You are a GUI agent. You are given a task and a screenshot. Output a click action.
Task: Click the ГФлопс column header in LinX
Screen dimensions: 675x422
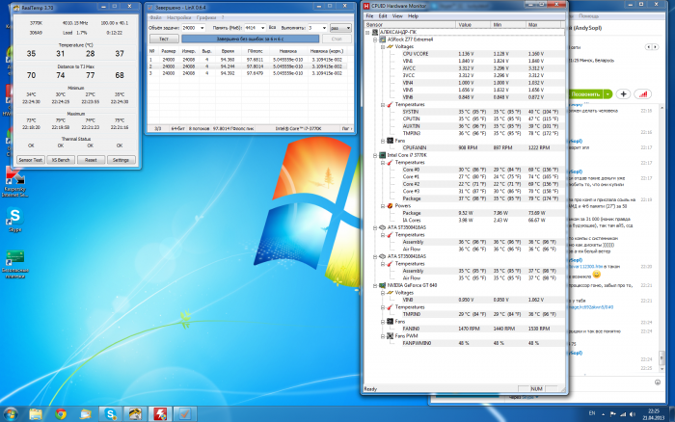pos(255,51)
